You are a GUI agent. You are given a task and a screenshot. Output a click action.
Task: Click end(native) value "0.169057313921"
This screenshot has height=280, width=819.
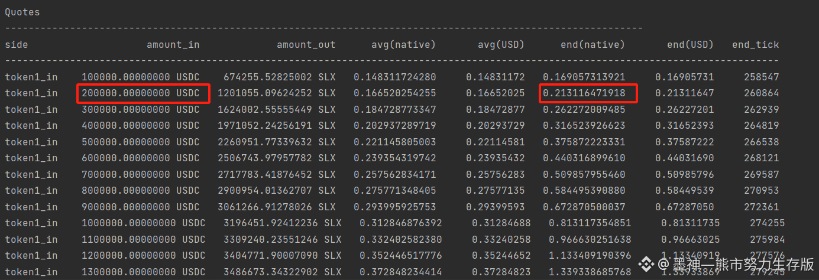click(584, 77)
